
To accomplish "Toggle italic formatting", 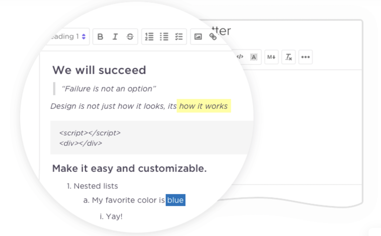I will tap(115, 37).
